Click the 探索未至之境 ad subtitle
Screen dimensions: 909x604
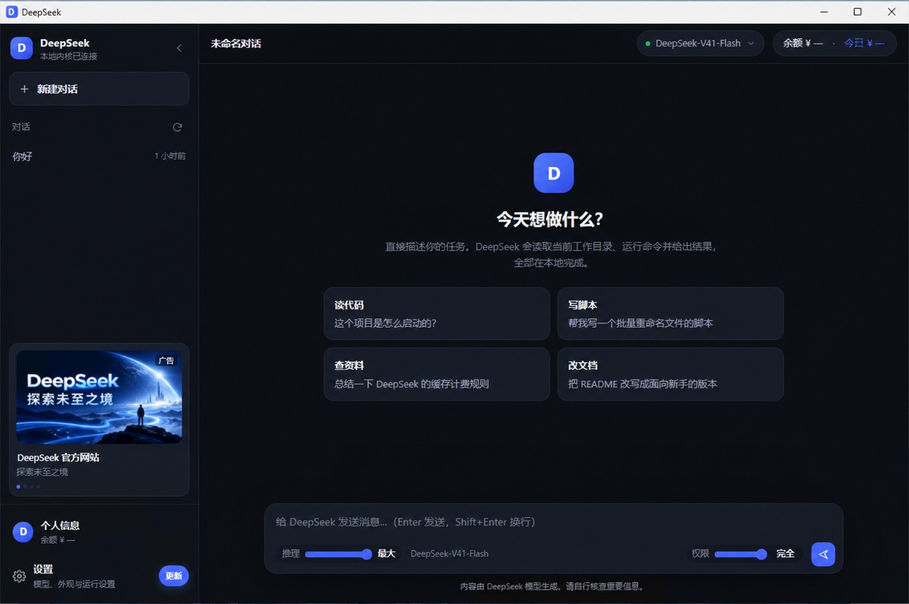pos(42,472)
